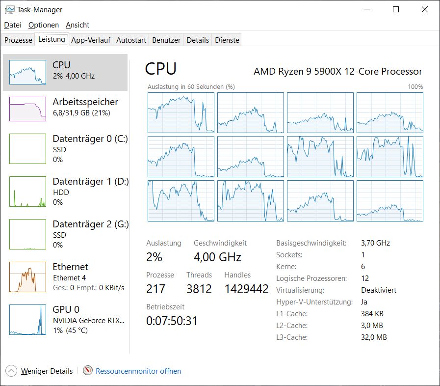Open the Dienste tab
Image resolution: width=440 pixels, height=386 pixels.
click(227, 40)
